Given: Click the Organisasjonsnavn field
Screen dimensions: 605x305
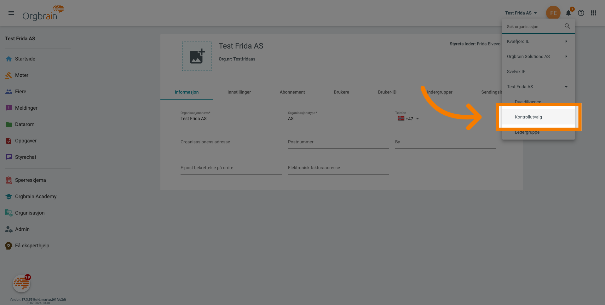Looking at the screenshot, I should point(231,118).
